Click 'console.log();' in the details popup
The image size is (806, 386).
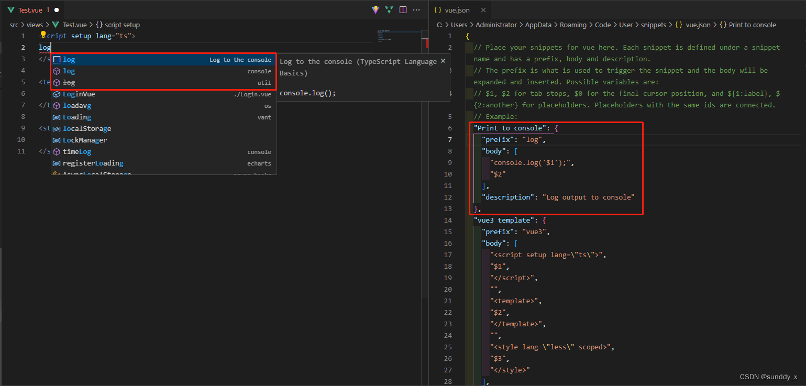click(x=308, y=93)
